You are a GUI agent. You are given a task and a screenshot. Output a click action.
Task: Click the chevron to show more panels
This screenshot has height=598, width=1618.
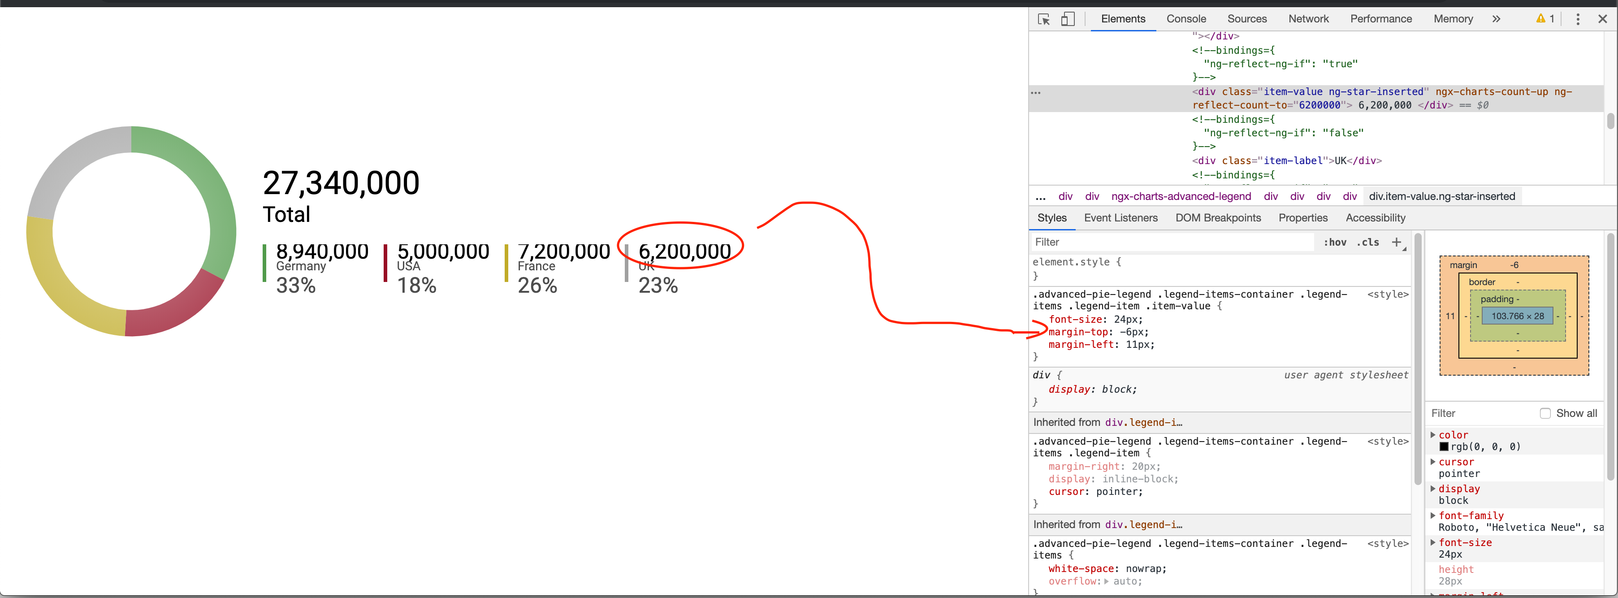pyautogui.click(x=1497, y=19)
